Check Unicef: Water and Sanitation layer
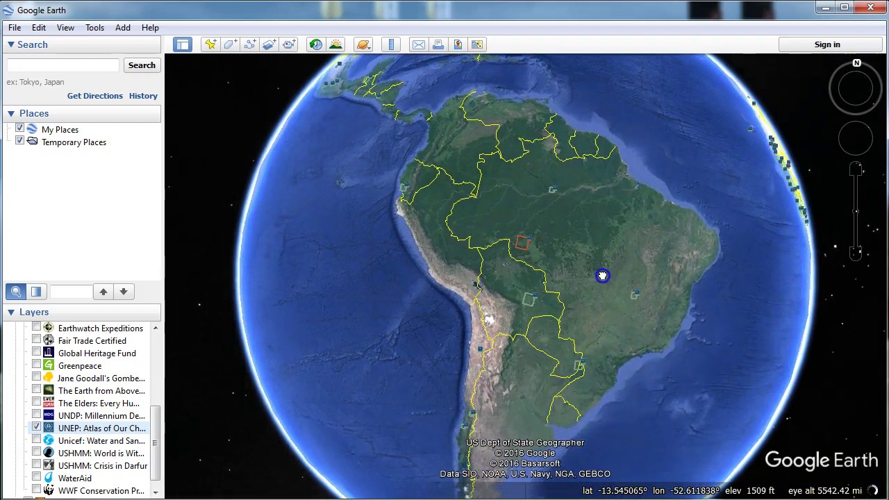 tap(36, 440)
